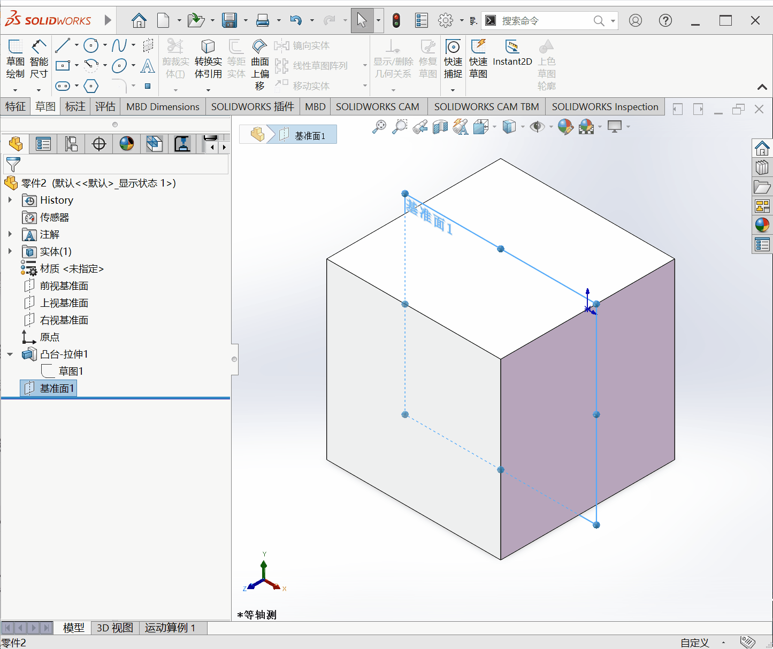Image resolution: width=773 pixels, height=649 pixels.
Task: Select 草图1 under 凸台-拉伸1
Action: pos(71,371)
